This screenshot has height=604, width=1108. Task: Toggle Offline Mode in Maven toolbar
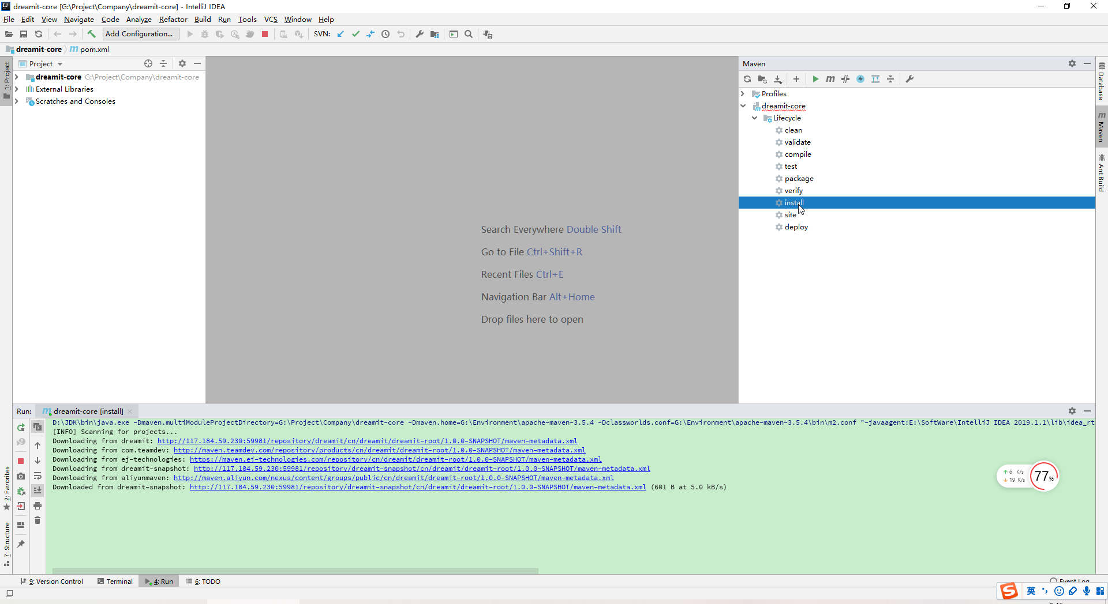(845, 79)
